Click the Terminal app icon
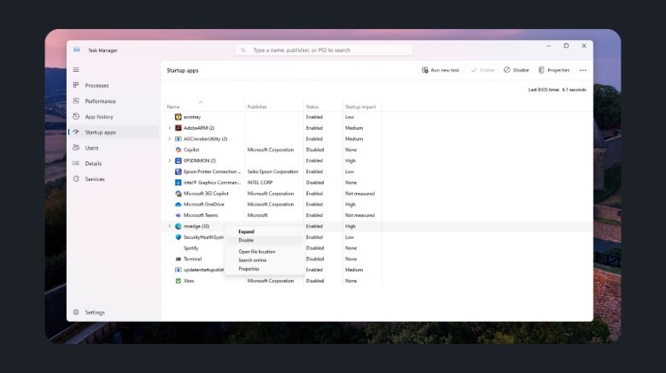666x373 pixels. click(x=178, y=259)
